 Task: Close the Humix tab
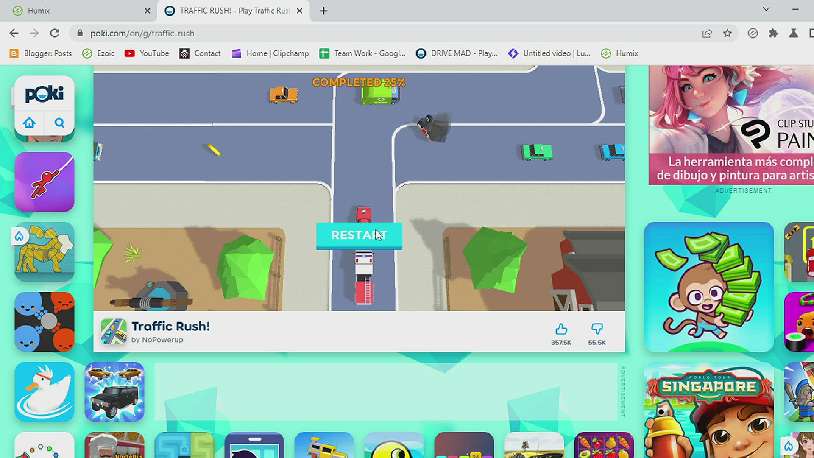pyautogui.click(x=147, y=11)
